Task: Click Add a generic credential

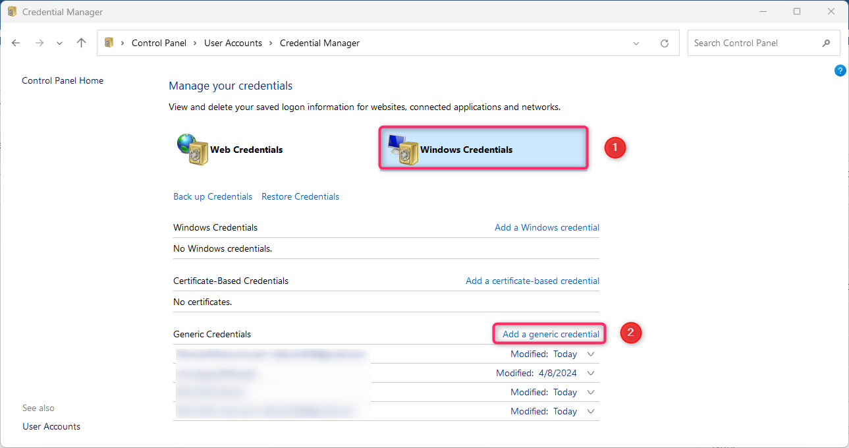Action: [x=549, y=334]
